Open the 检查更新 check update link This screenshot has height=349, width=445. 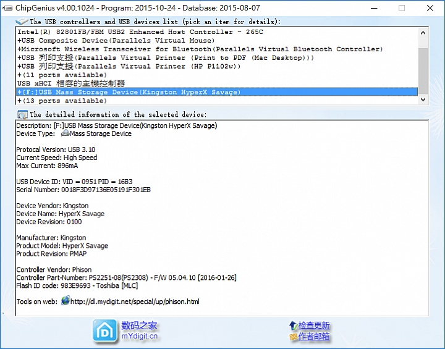pos(314,326)
